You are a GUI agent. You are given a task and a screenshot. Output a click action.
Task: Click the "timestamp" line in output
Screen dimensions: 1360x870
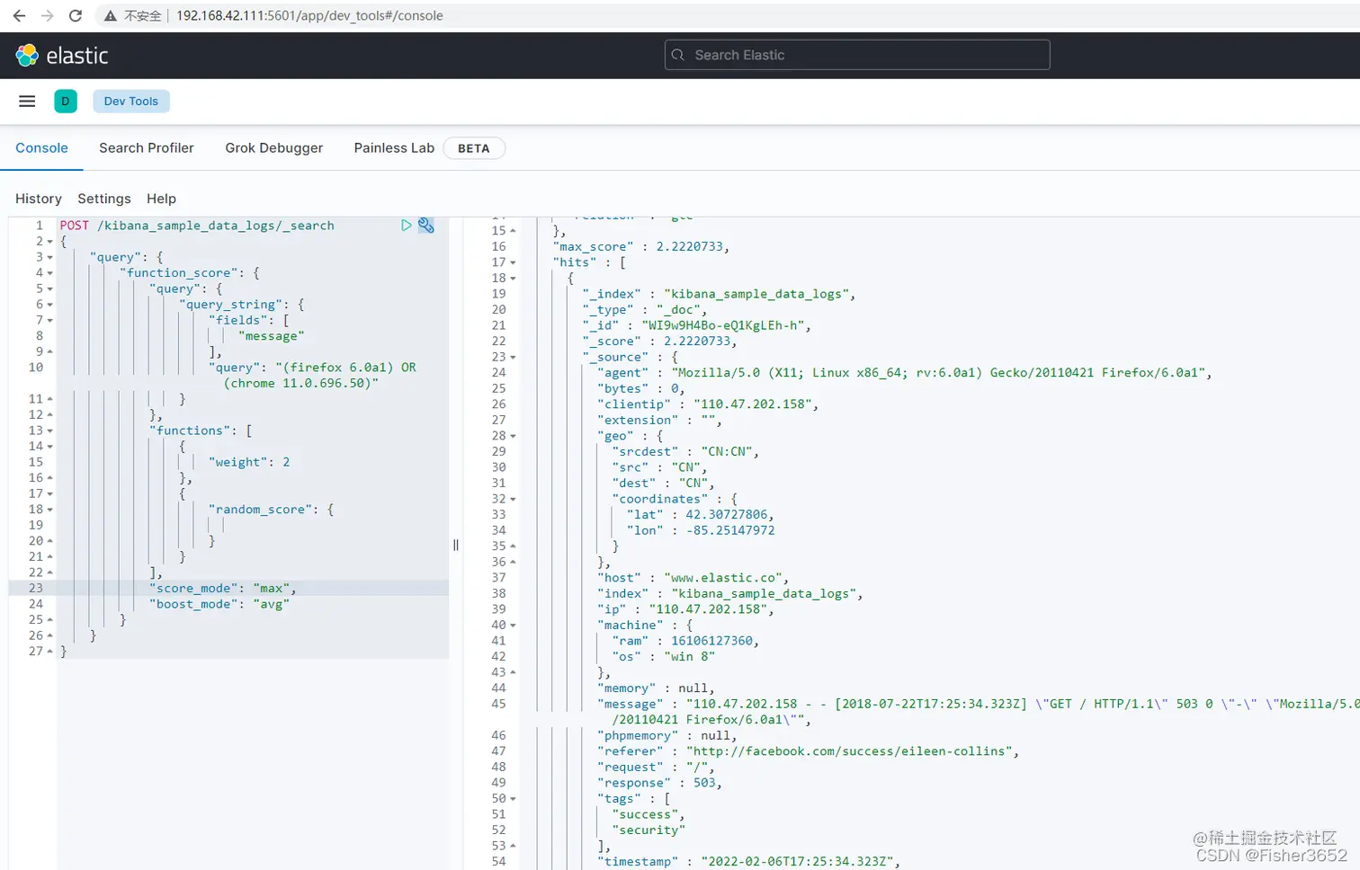pyautogui.click(x=748, y=862)
